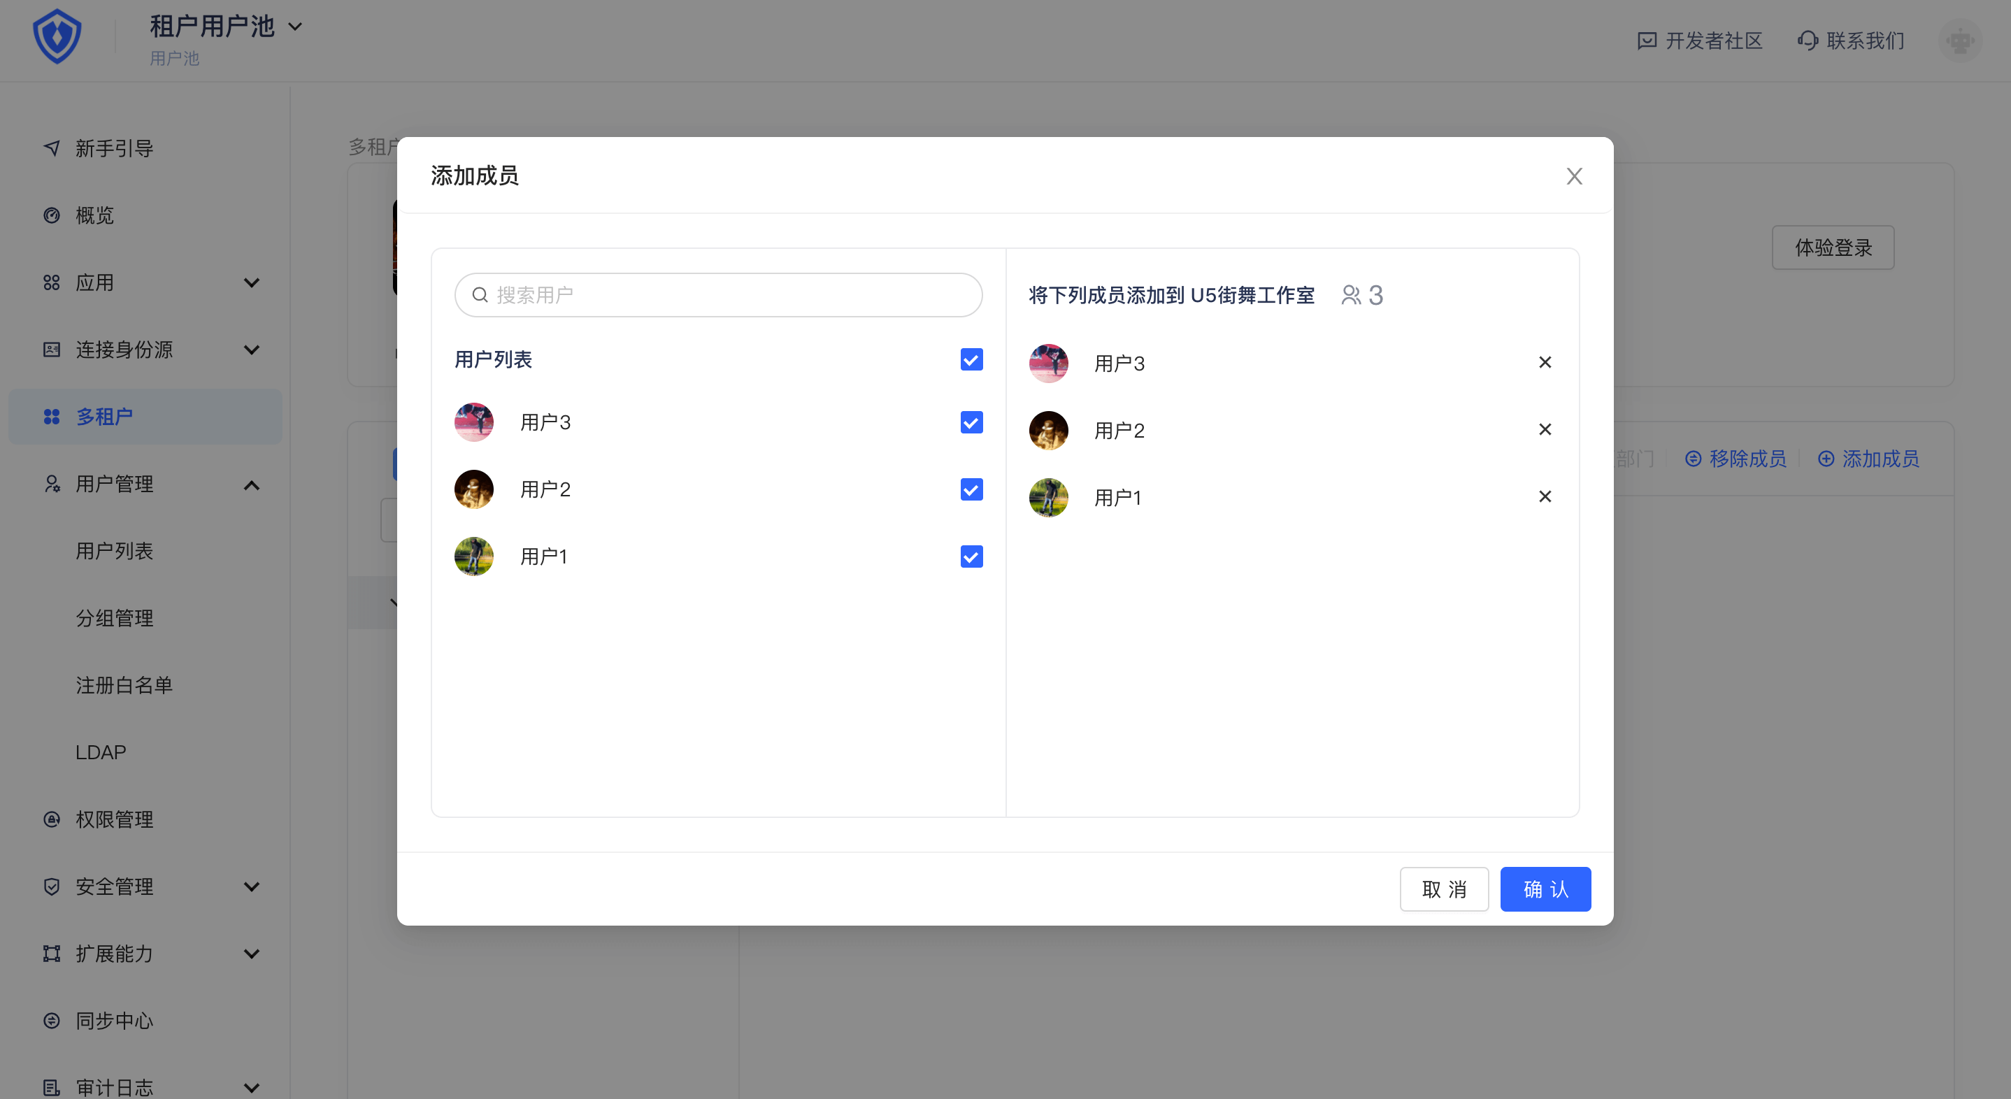
Task: Uncheck the 用户2 checkbox
Action: [x=971, y=489]
